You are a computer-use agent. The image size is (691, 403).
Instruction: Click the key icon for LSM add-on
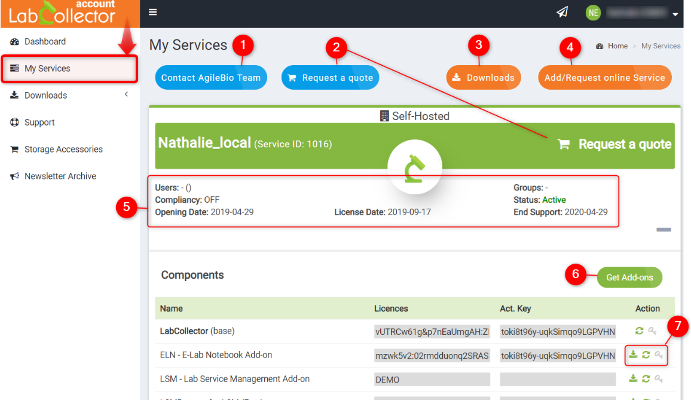pyautogui.click(x=658, y=378)
